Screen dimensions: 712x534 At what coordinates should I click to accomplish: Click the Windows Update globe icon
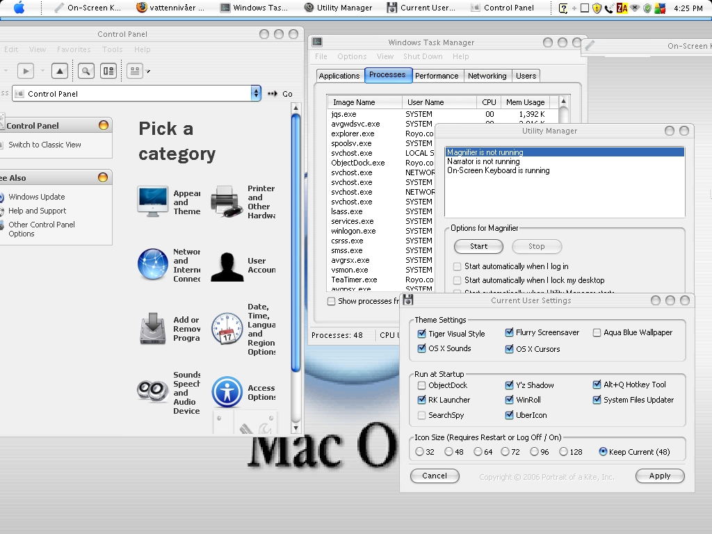coord(1,197)
